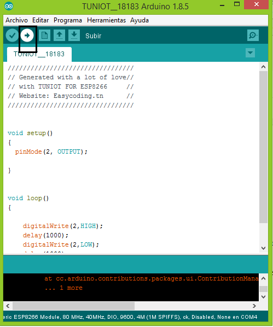Close the Arduino window
Image resolution: width=273 pixels, height=327 pixels.
click(x=257, y=4)
